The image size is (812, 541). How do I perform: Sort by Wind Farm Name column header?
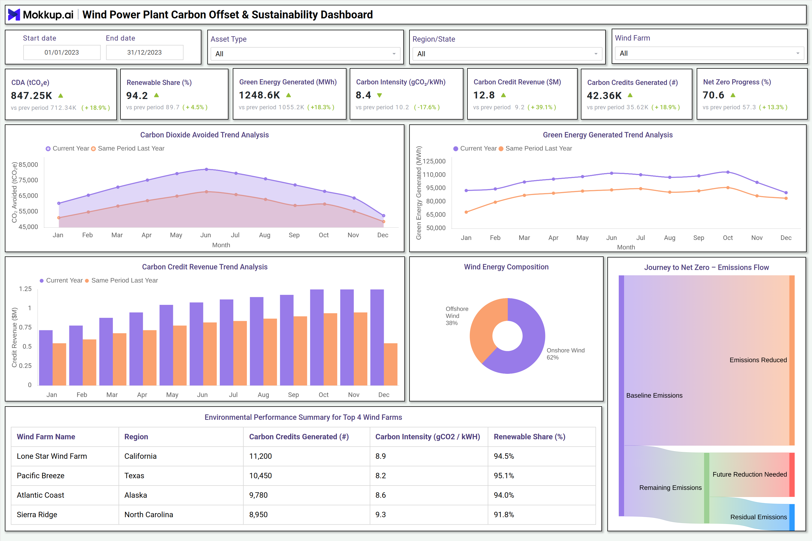pos(46,437)
